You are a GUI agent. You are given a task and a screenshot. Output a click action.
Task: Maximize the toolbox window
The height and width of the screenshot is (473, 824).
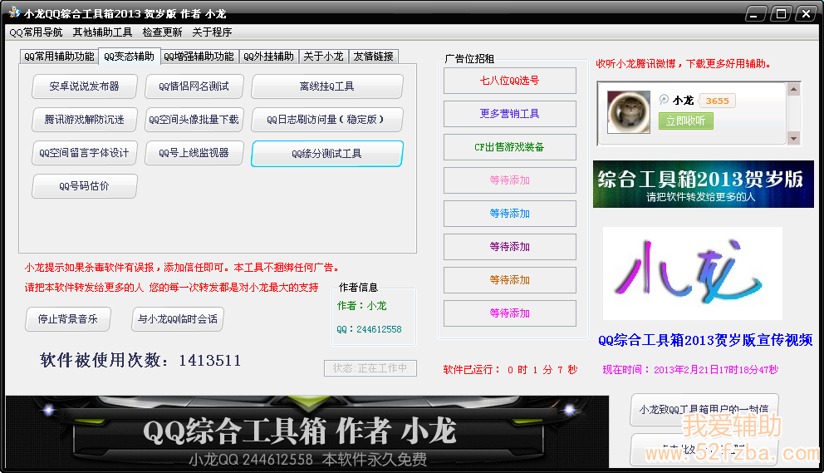pyautogui.click(x=781, y=13)
